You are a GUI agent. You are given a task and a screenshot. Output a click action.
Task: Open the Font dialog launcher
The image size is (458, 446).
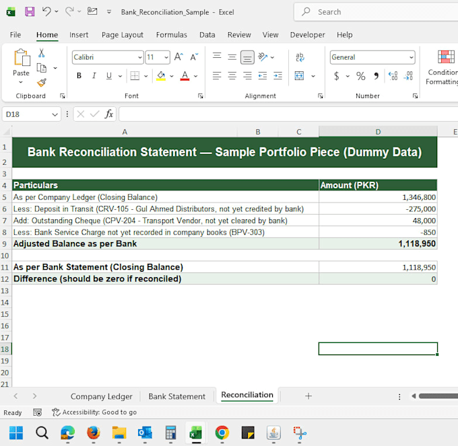201,96
